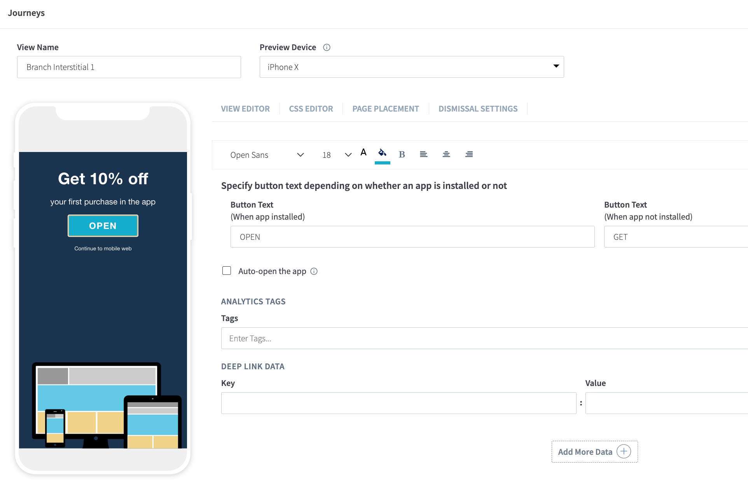Viewport: 748px width, 482px height.
Task: Toggle bold formatting
Action: pos(402,154)
